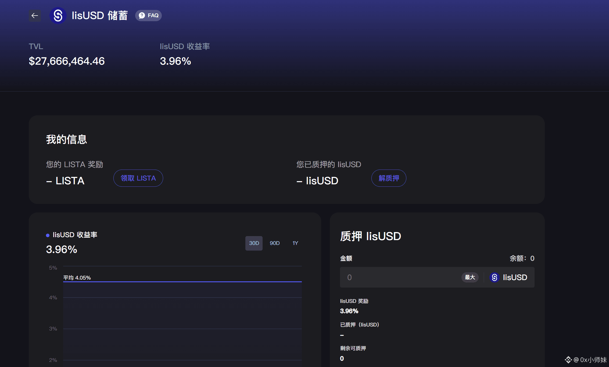The width and height of the screenshot is (609, 367).
Task: Click the TVL dollar value
Action: 67,61
